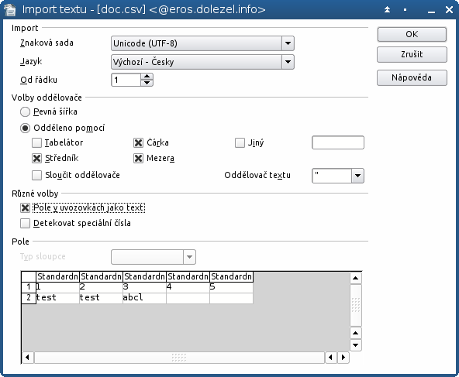Click the application icon in title bar

coord(10,9)
